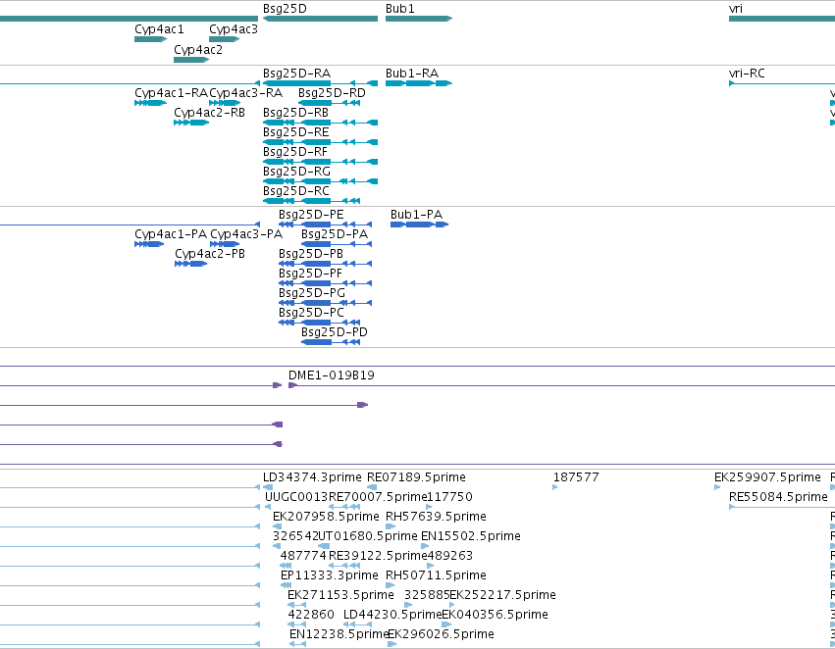Click the EK271153.5prime EST label
The width and height of the screenshot is (835, 649).
(x=340, y=595)
